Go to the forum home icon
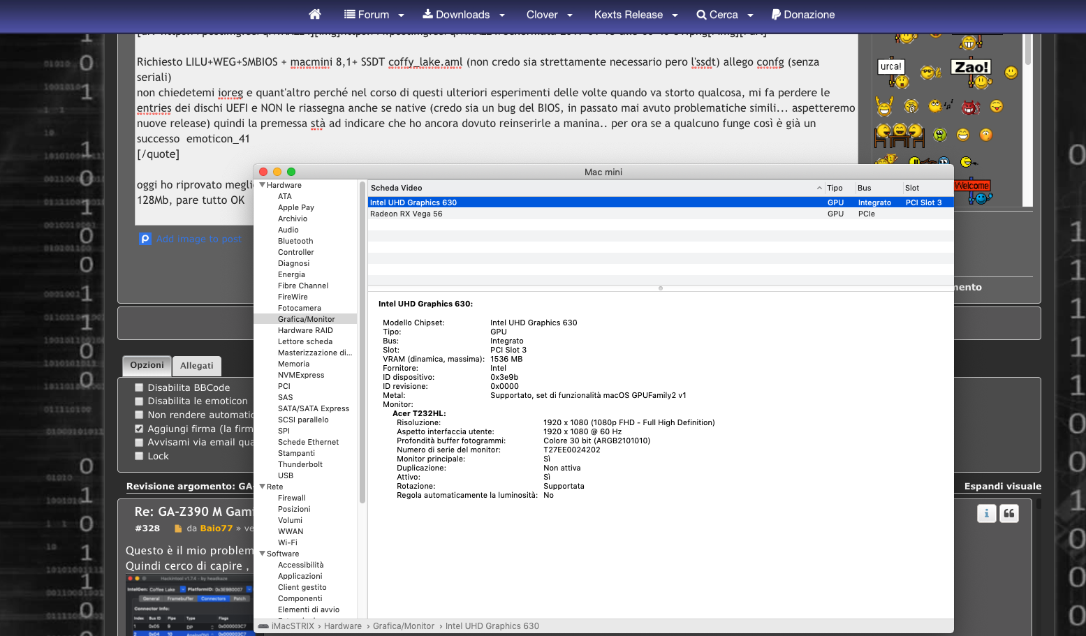The height and width of the screenshot is (636, 1086). pos(315,14)
